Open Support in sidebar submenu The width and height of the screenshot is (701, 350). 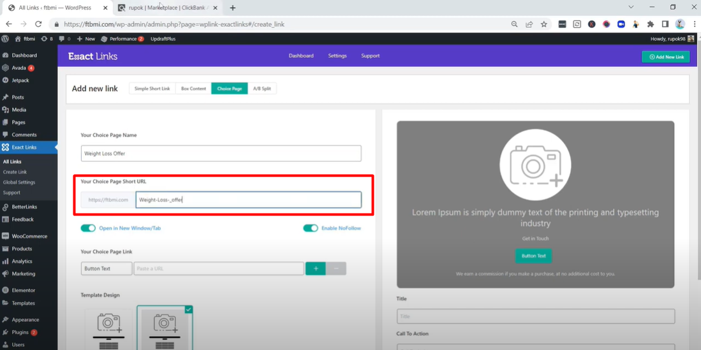coord(11,192)
